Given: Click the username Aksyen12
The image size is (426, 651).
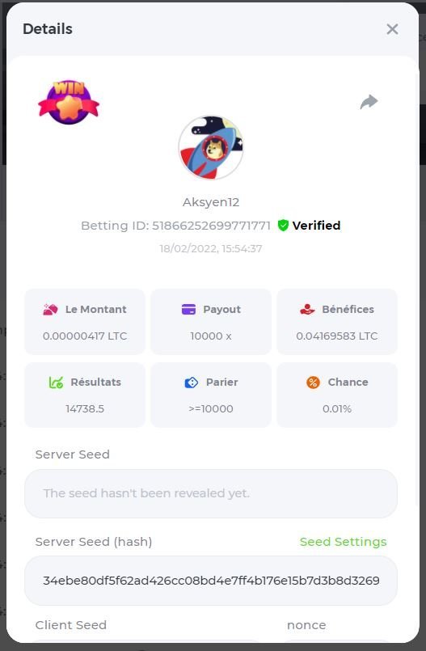Looking at the screenshot, I should coord(211,202).
